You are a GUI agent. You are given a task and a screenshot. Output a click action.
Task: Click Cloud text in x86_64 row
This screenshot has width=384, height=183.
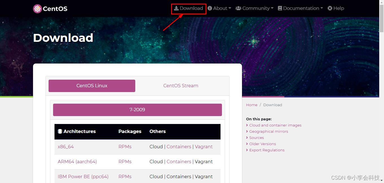(156, 147)
